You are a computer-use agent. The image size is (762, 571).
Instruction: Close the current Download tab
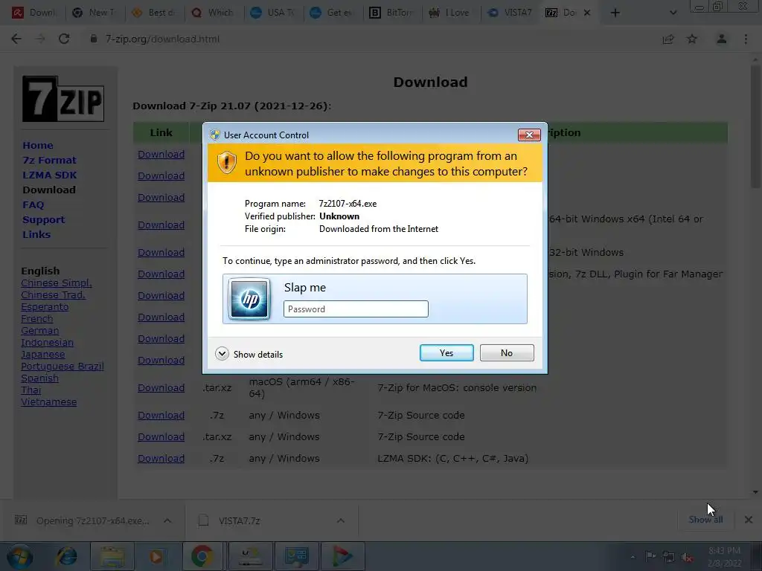[587, 13]
